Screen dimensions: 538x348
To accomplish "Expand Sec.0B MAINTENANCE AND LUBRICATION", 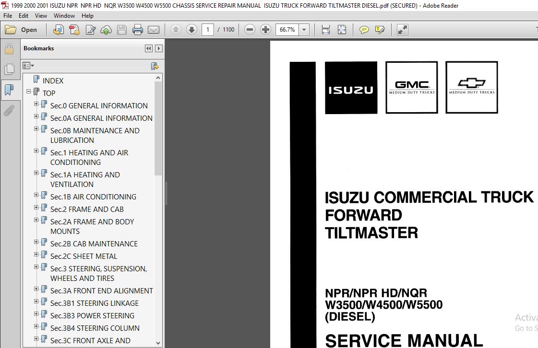I will coord(36,129).
